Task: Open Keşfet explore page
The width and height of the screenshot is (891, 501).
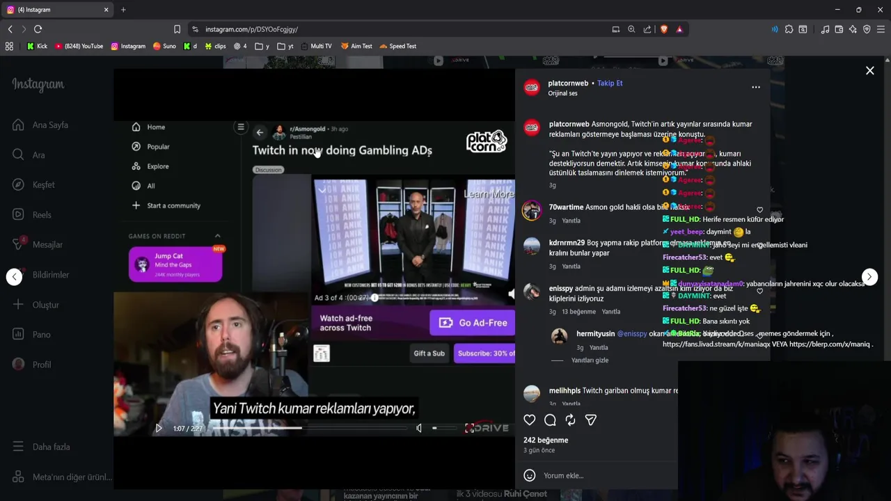Action: point(33,184)
